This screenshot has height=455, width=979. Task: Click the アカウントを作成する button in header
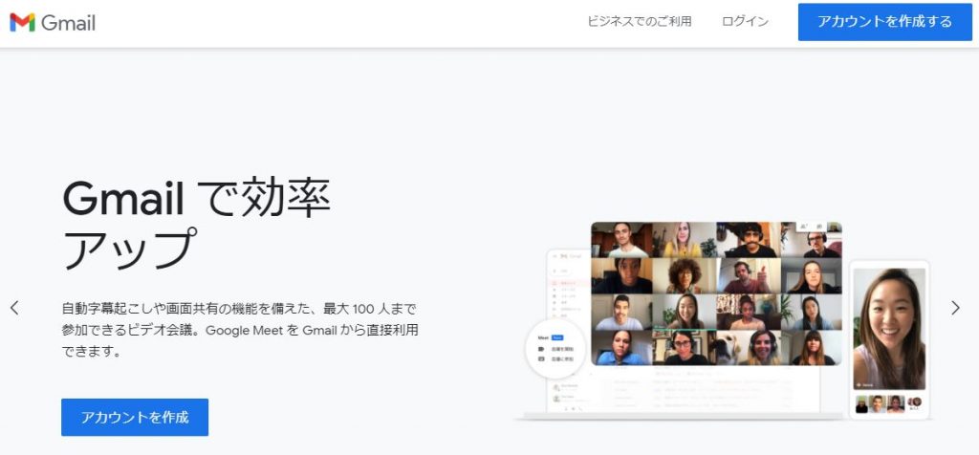pos(884,22)
